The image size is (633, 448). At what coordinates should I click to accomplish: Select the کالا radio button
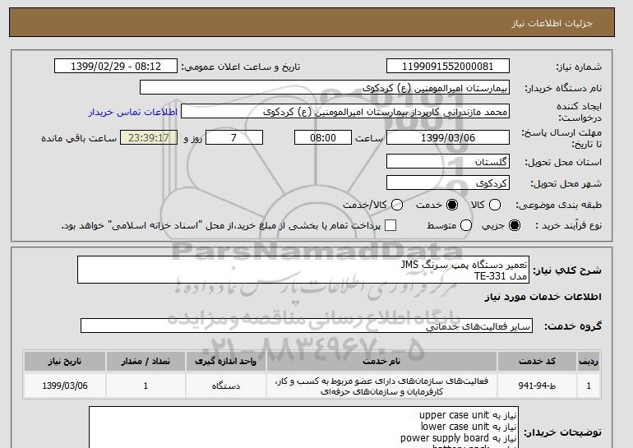click(495, 205)
